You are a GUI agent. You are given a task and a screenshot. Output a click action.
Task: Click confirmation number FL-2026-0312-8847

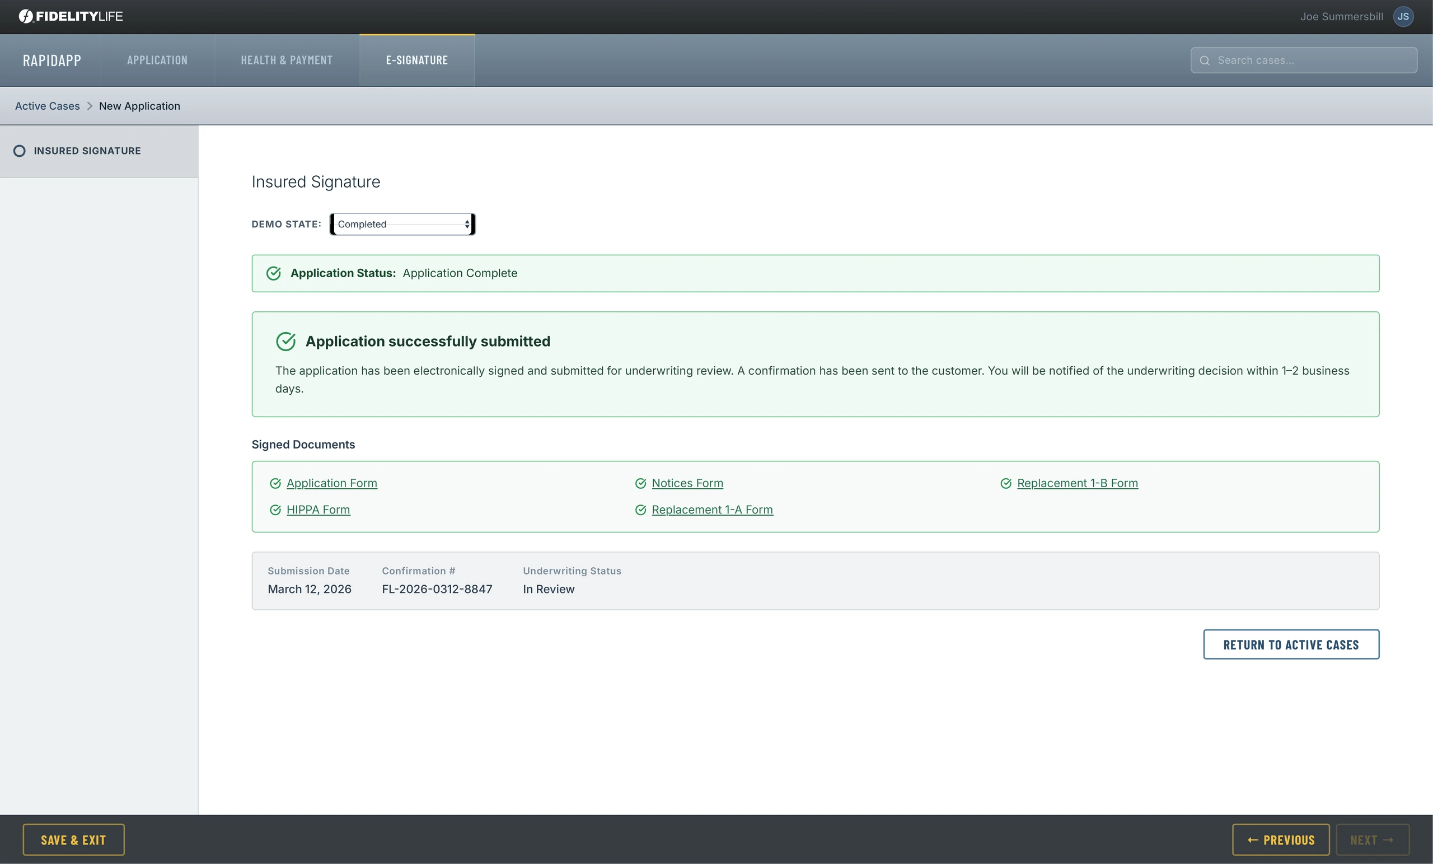[437, 590]
